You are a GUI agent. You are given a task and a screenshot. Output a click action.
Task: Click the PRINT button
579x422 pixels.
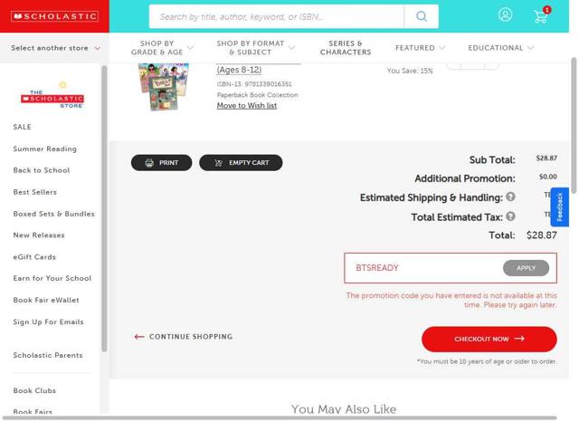click(161, 163)
